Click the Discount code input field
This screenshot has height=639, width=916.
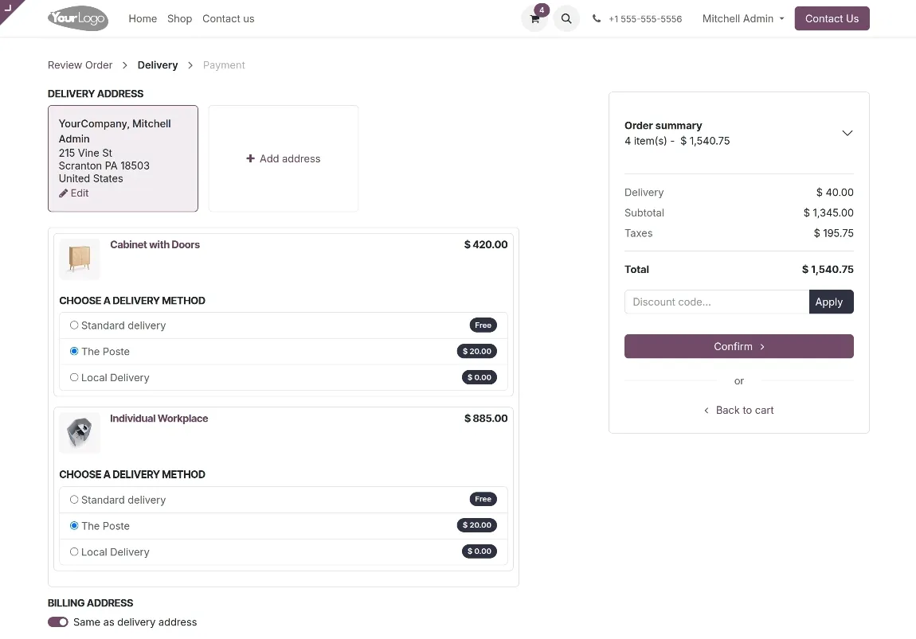click(716, 302)
